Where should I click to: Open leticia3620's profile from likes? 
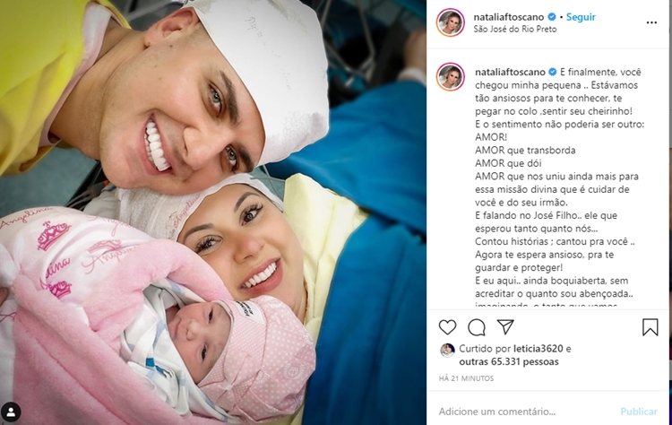tap(538, 349)
